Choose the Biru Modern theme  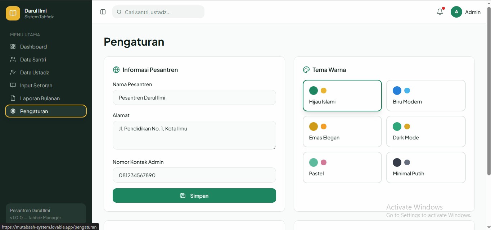426,96
